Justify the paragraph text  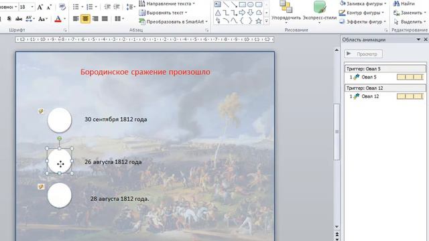click(x=105, y=19)
